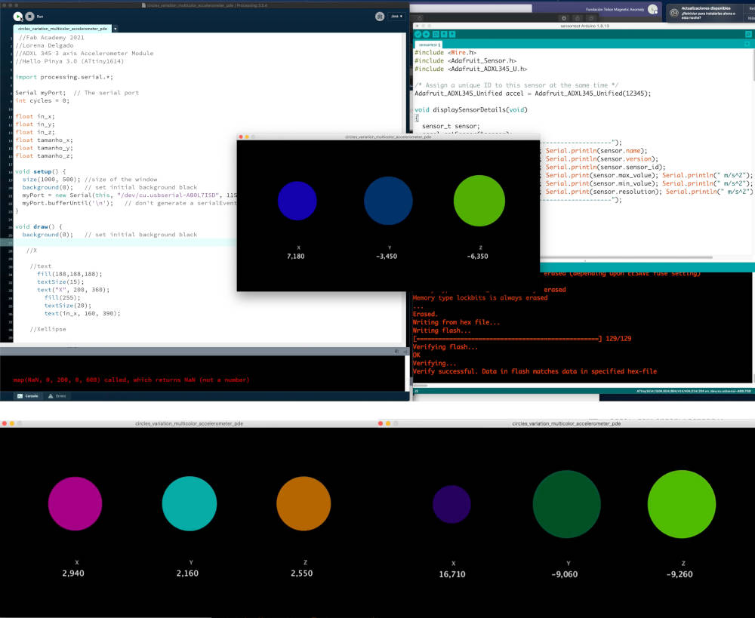Click the Upload arrow in Arduino toolbar
This screenshot has width=755, height=618.
[426, 34]
